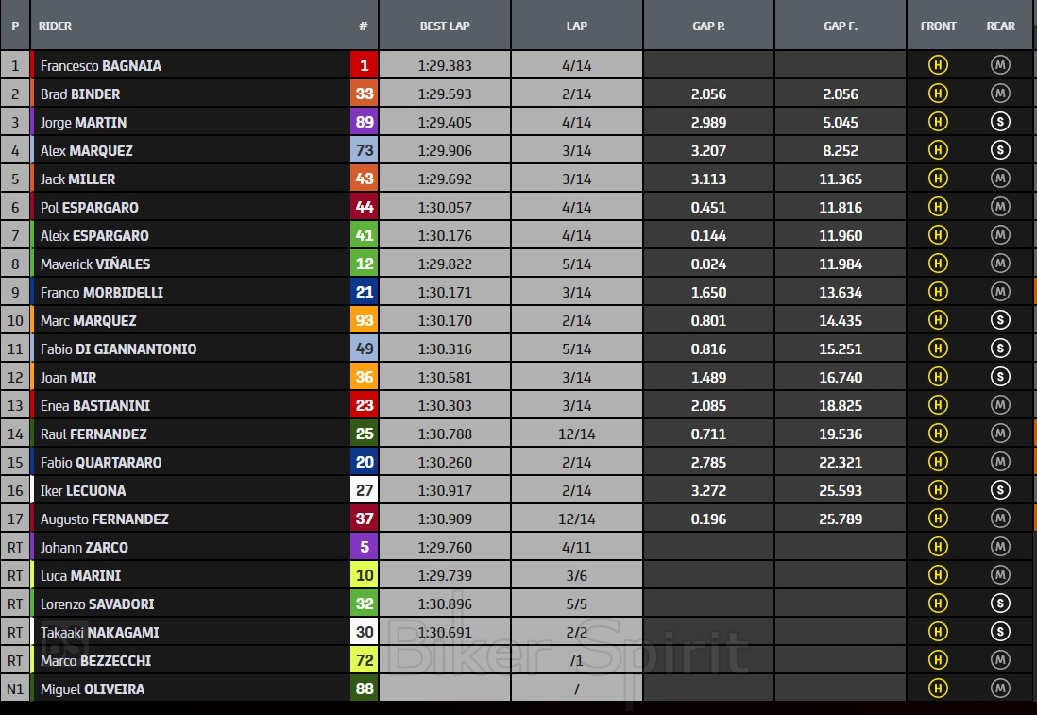
Task: Click Bagnaia's hard front tyre icon
Action: coord(938,65)
